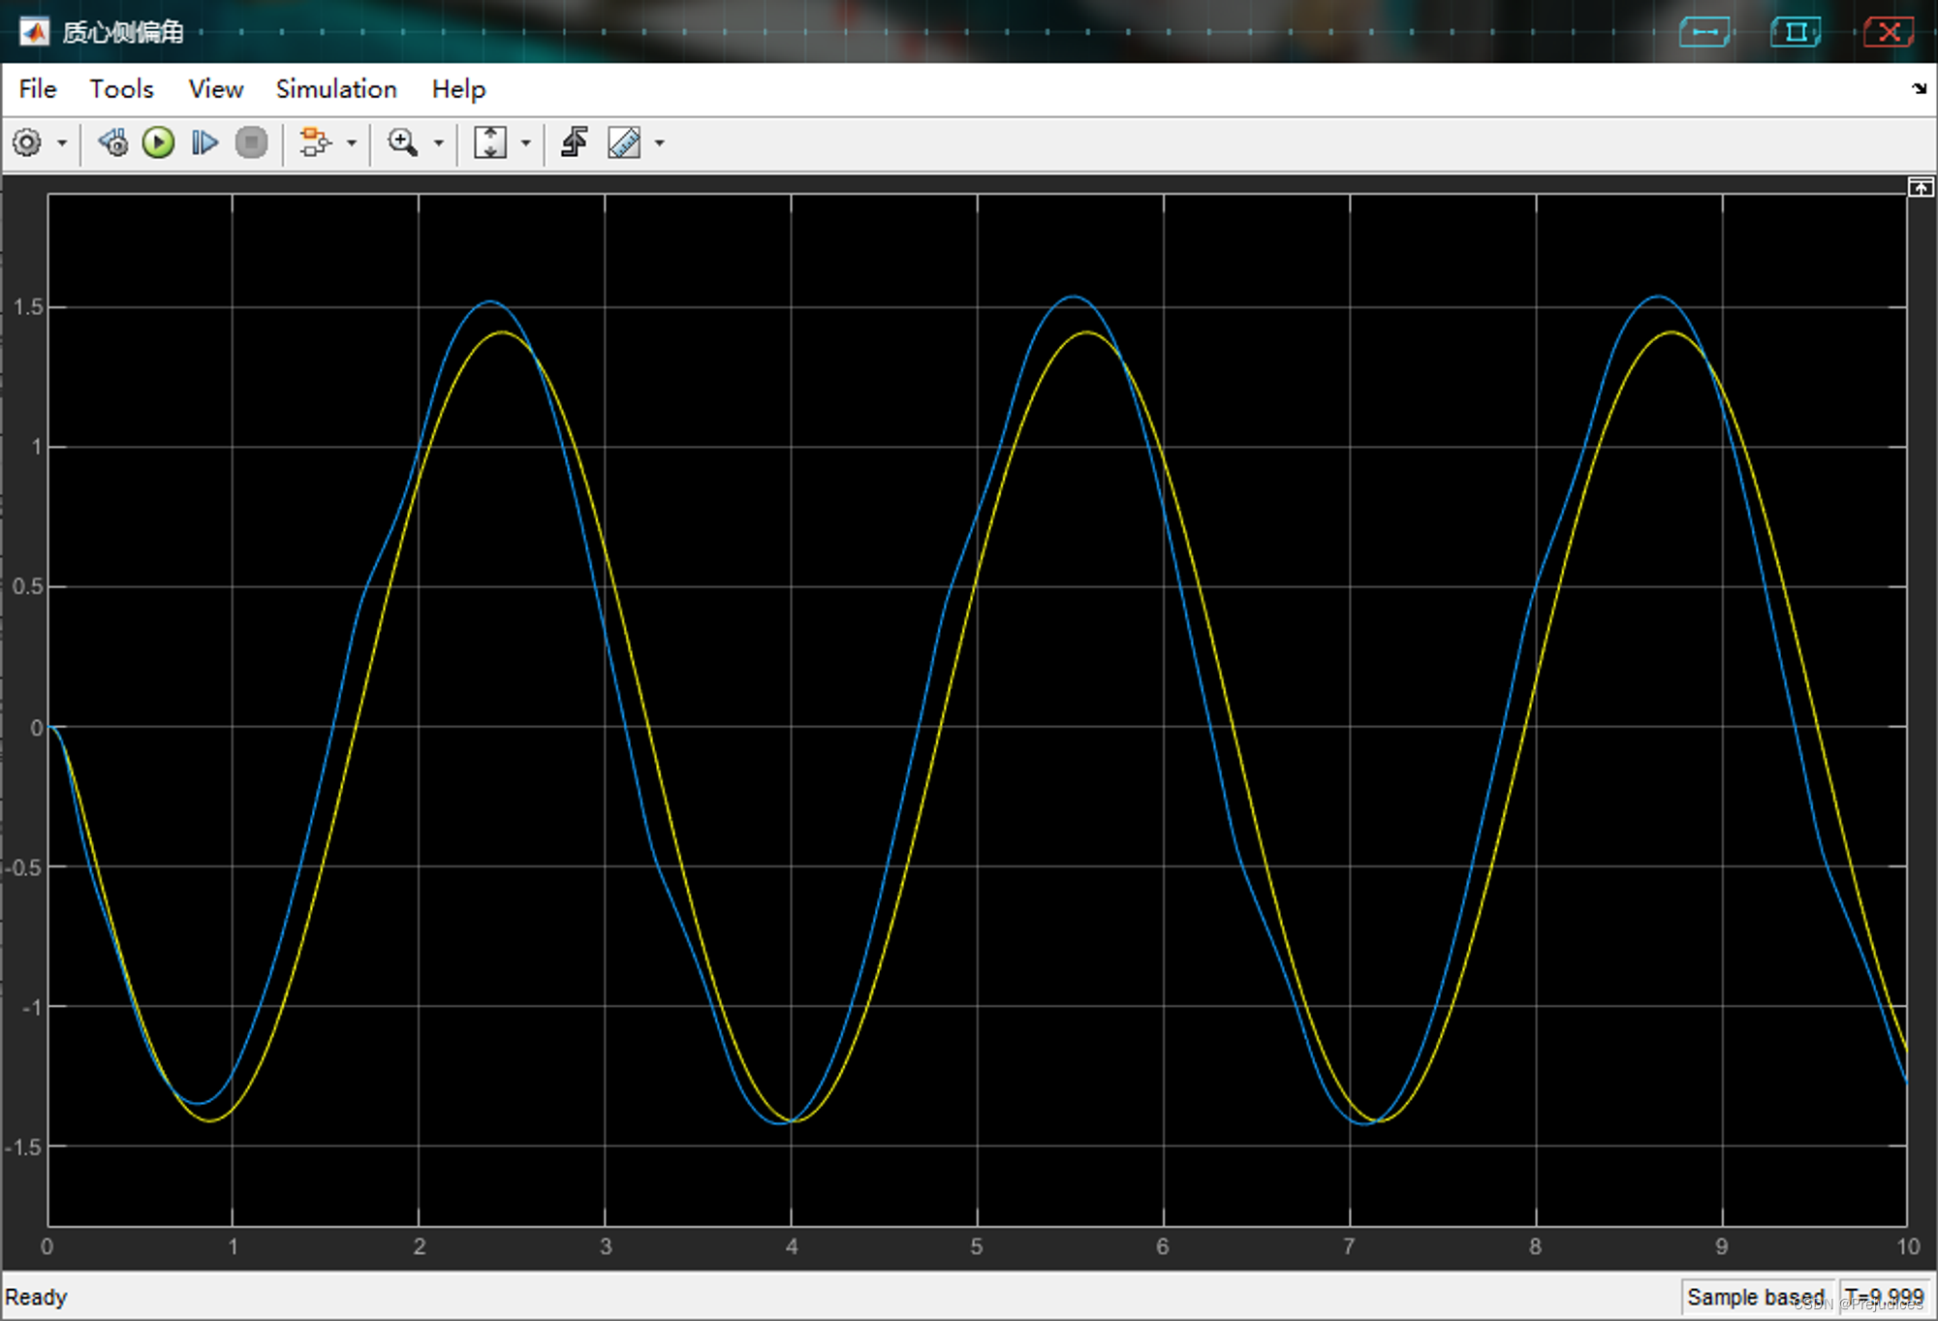The image size is (1938, 1321).
Task: Open the Triggers tool
Action: (x=575, y=143)
